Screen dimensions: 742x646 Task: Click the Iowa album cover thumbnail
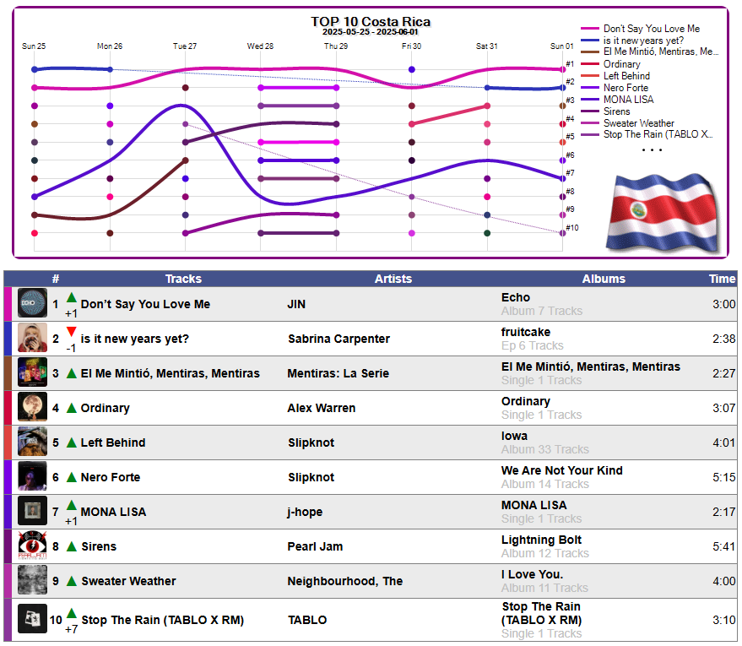32,441
